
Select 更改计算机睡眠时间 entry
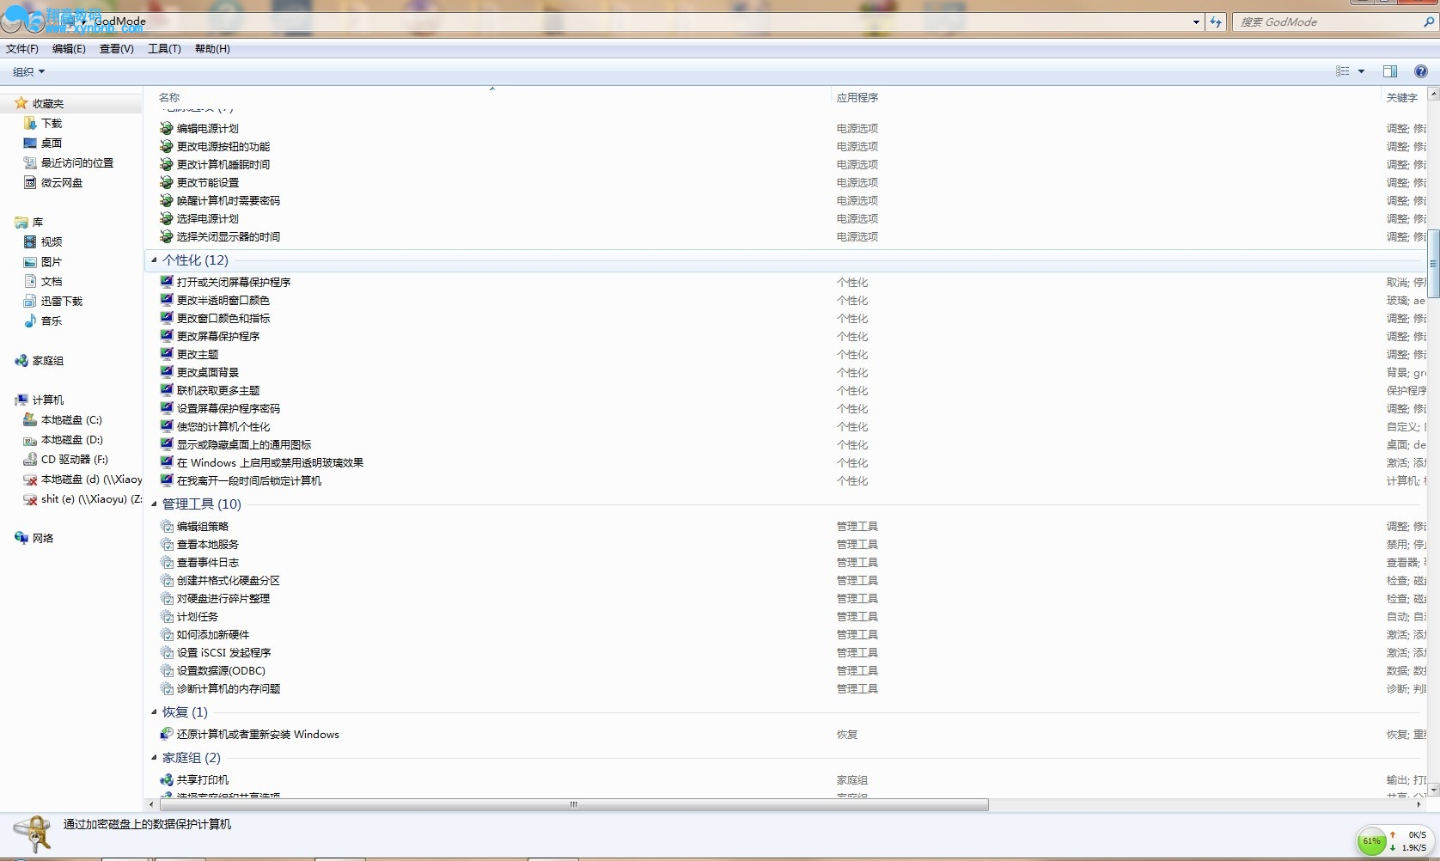tap(223, 164)
